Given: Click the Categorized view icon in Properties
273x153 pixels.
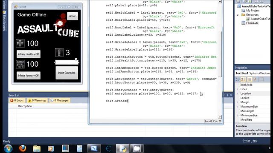Looking at the screenshot, I should 238,79.
